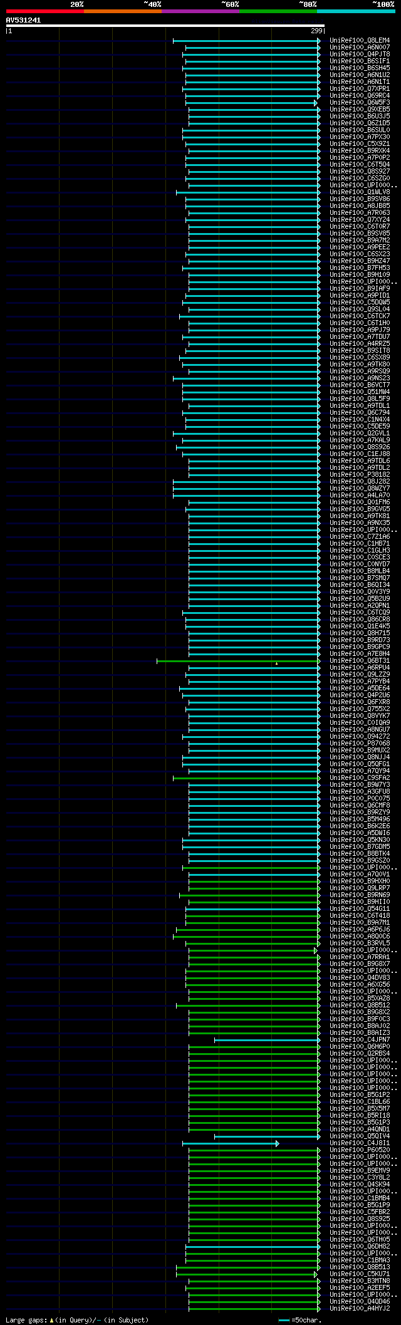Select the UniRef100_Q8B512 label
This screenshot has width=401, height=1325.
[x=360, y=1005]
